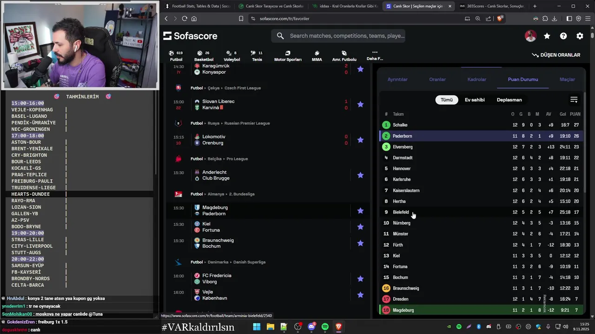The image size is (595, 334).
Task: Open the browser downloads icon
Action: (555, 19)
